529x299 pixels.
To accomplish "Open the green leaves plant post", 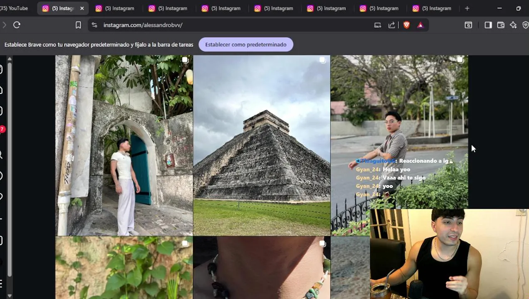I will coord(124,268).
